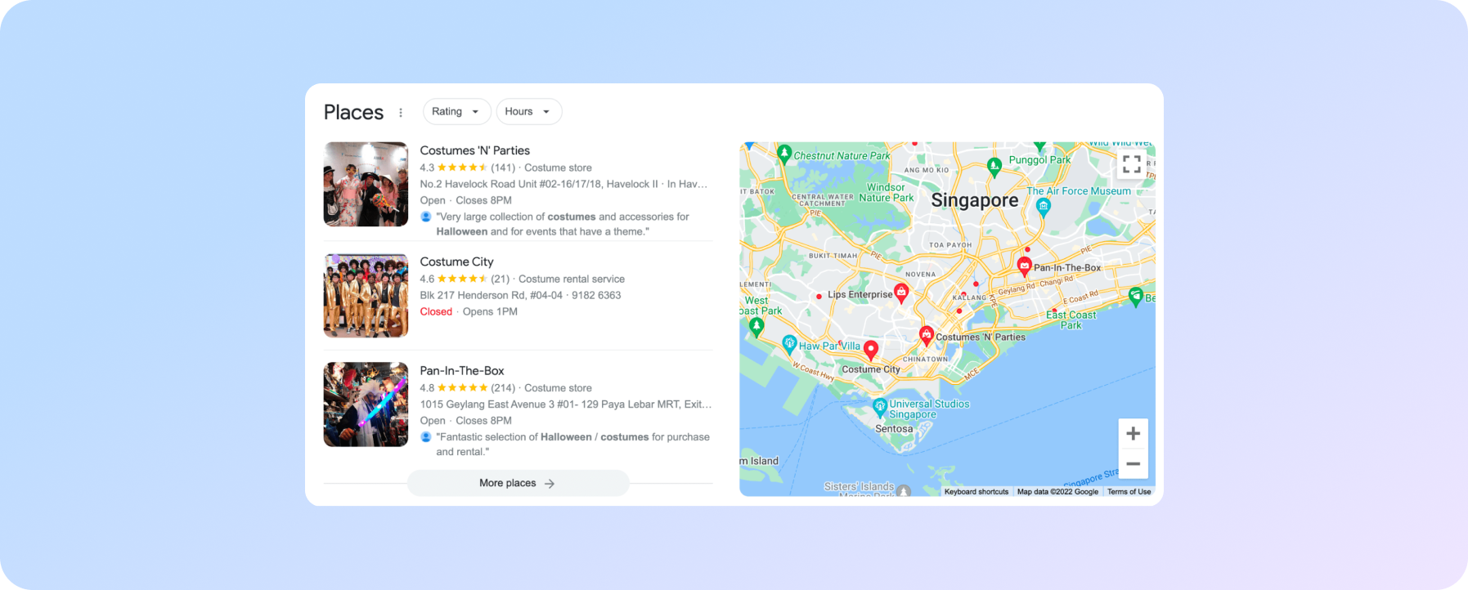1468x590 pixels.
Task: Open the Rating filter dropdown
Action: [x=456, y=112]
